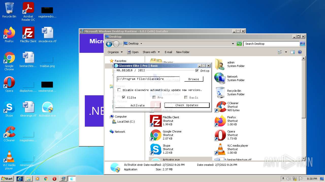Click Explorer refresh button
Viewport: 325px width, 182px height.
click(239, 44)
